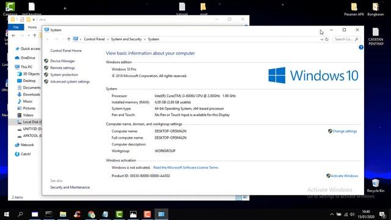Select CATATAN PENTING desktop file
Viewport: 391px width, 220px height.
pyautogui.click(x=376, y=37)
